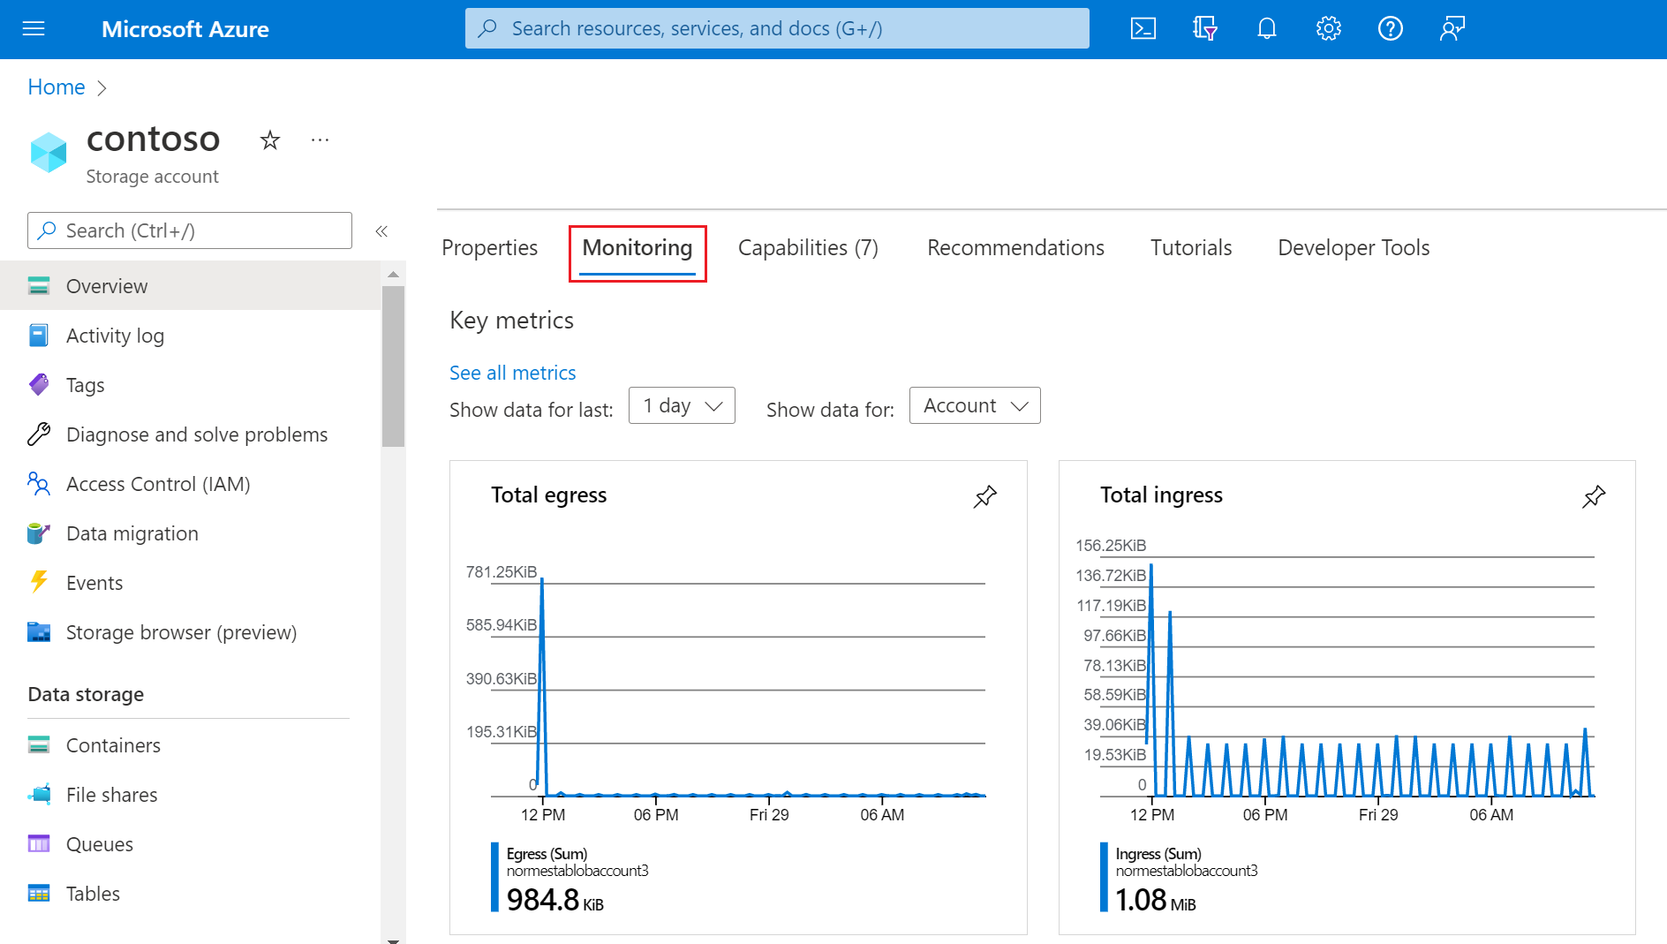This screenshot has width=1667, height=944.
Task: Open portal settings gear
Action: coord(1328,29)
